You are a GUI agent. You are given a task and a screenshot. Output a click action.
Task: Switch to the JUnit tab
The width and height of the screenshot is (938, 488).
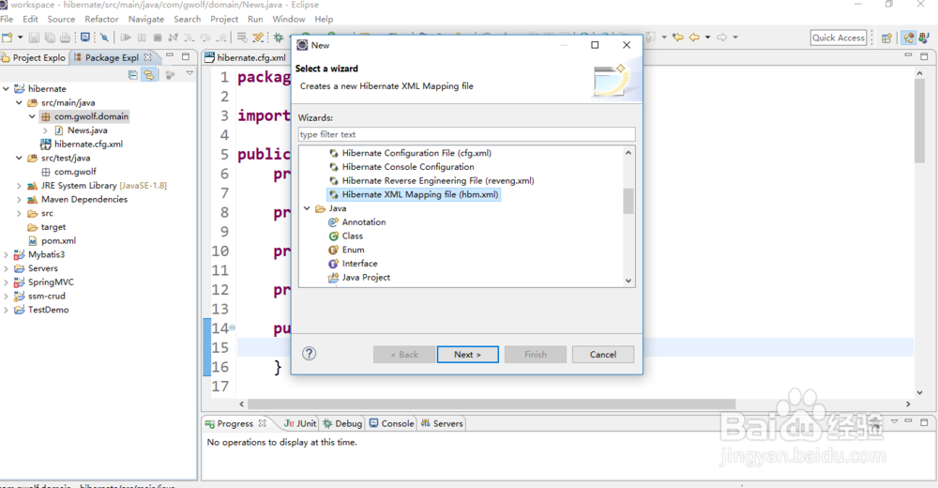300,423
